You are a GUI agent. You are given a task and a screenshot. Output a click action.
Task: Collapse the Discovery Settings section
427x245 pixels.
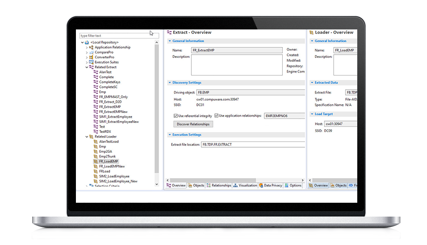169,83
